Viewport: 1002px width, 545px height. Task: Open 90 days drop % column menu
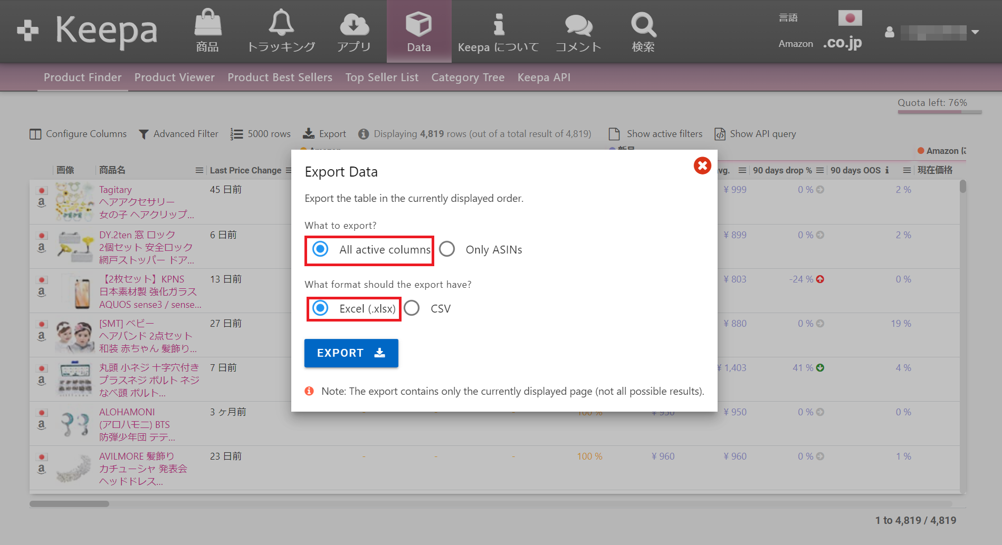[x=820, y=170]
